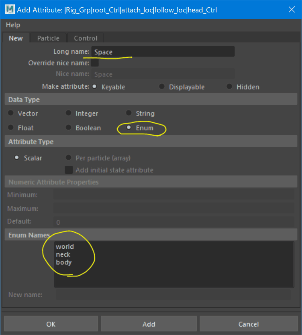This screenshot has height=335, width=302.
Task: Click the Cancel button
Action: point(249,324)
